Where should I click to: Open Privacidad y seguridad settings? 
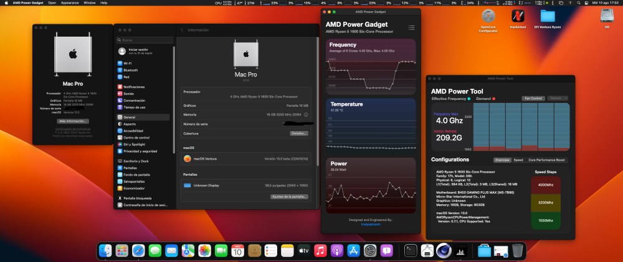coord(143,151)
